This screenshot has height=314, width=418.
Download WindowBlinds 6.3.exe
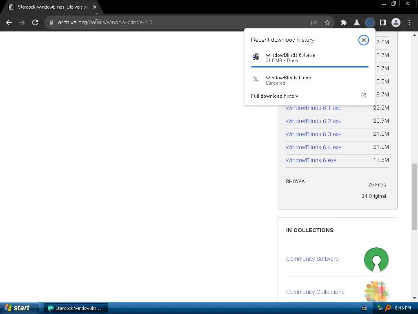[313, 134]
